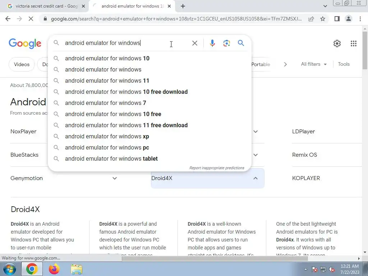Open Windows Explorer from taskbar

(77, 269)
